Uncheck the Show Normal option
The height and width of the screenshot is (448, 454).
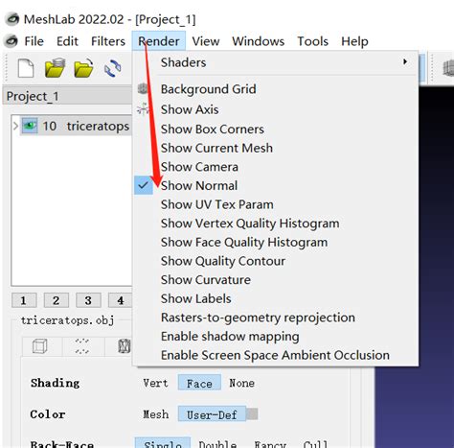pyautogui.click(x=199, y=185)
